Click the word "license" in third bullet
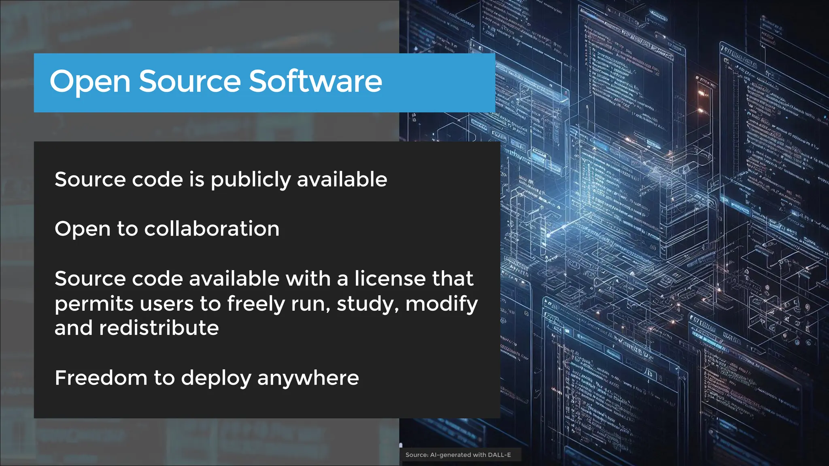The height and width of the screenshot is (466, 829). 390,279
